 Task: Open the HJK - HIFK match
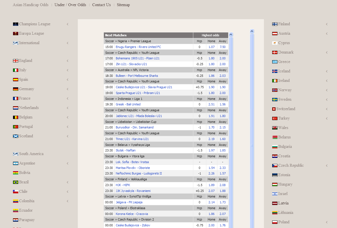123,185
